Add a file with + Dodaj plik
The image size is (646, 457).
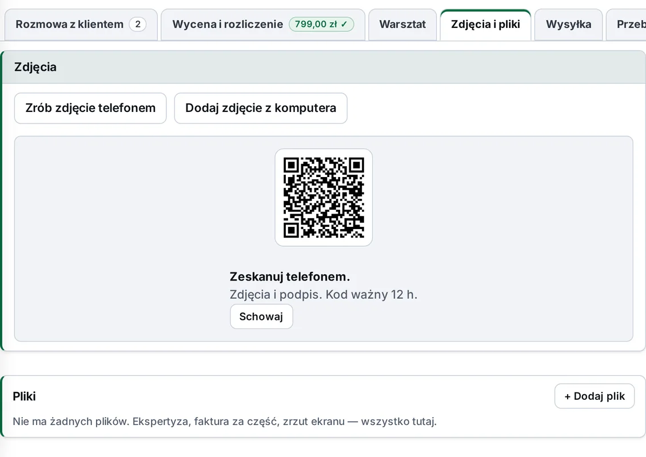[x=595, y=396]
